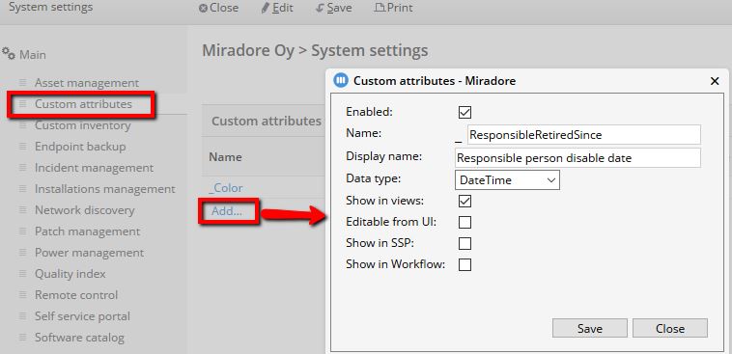This screenshot has height=354, width=732.
Task: Click the list icon beside Quality index
Action: pyautogui.click(x=22, y=273)
